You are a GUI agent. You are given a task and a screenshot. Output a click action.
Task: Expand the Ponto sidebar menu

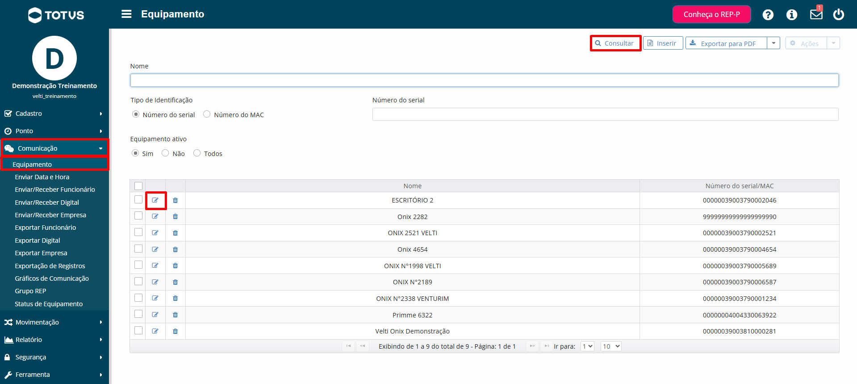[x=54, y=131]
